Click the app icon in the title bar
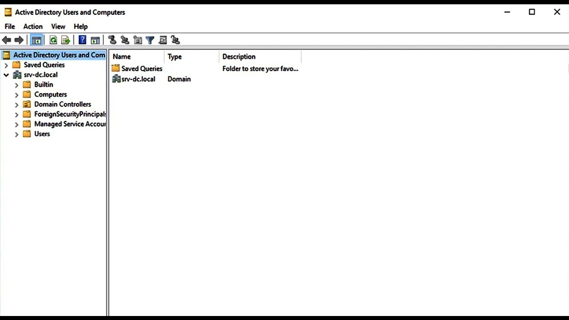This screenshot has width=569, height=320. 8,12
